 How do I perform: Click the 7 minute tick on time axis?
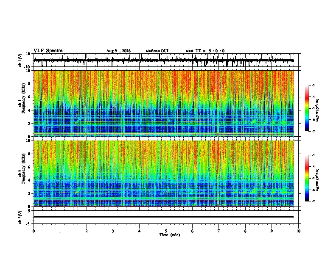click(x=219, y=231)
